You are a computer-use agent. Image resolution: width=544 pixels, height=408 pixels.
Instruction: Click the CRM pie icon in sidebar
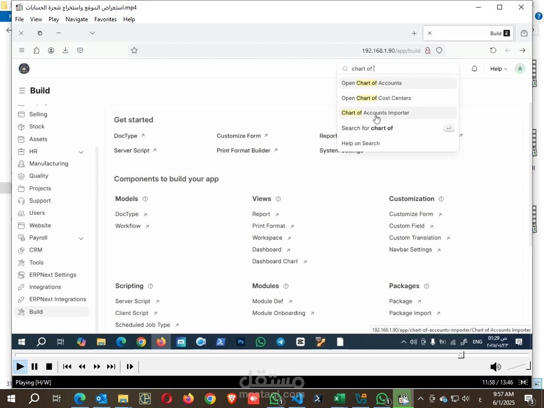point(21,250)
